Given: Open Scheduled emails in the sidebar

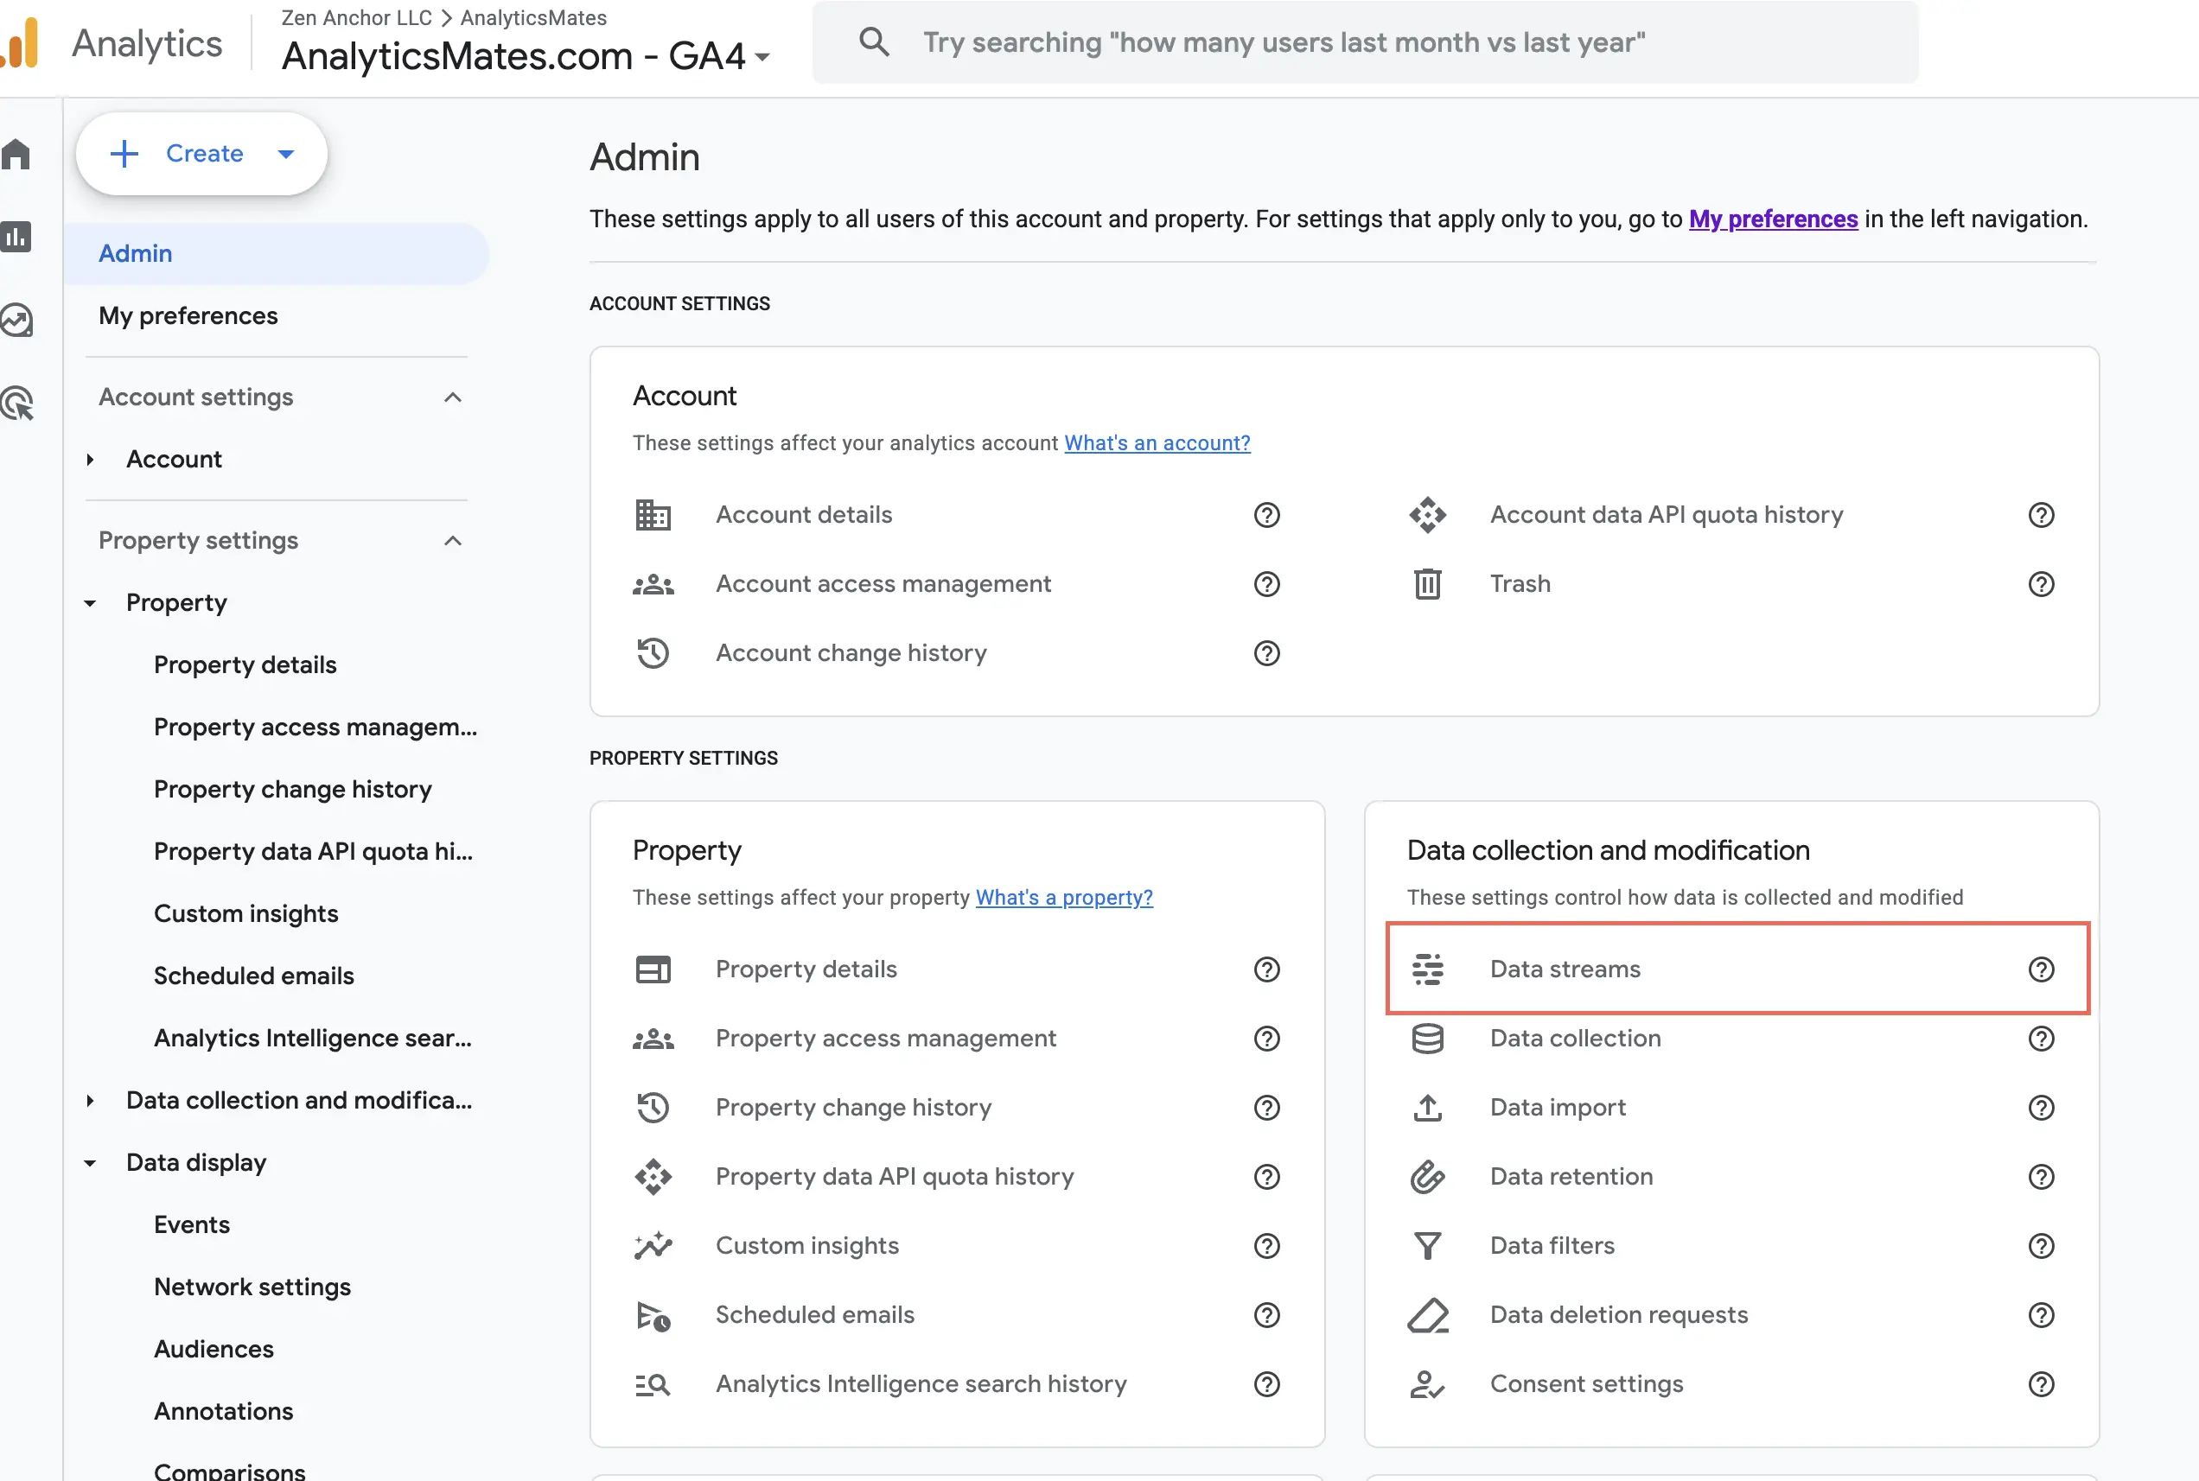Looking at the screenshot, I should 254,976.
